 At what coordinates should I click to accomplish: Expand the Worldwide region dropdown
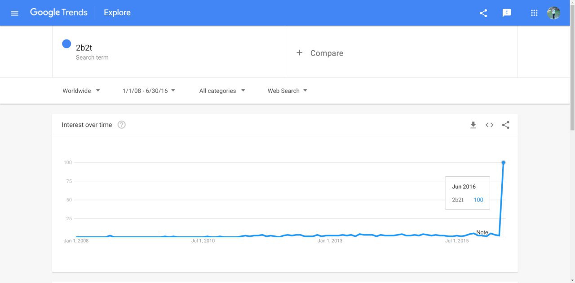pos(81,91)
